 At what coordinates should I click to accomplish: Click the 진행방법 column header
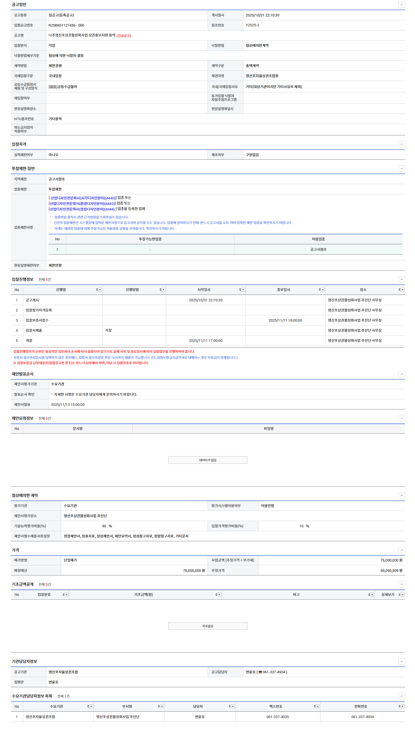coord(132,290)
